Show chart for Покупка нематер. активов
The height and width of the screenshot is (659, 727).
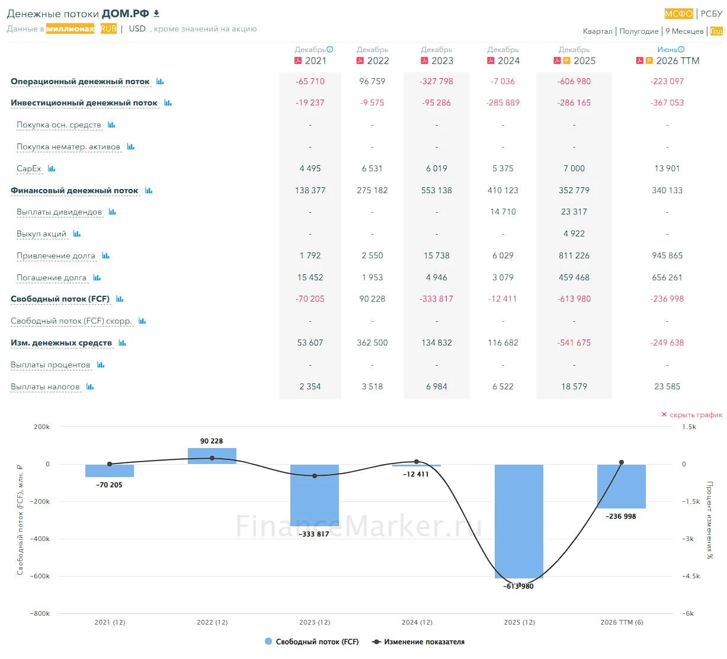[130, 146]
